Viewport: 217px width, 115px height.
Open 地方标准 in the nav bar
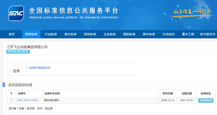(x=71, y=34)
